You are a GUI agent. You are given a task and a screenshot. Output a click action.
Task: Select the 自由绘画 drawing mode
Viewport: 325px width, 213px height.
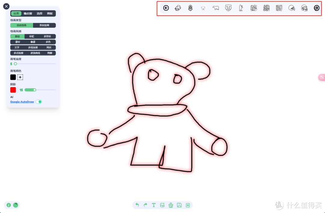[x=21, y=25]
